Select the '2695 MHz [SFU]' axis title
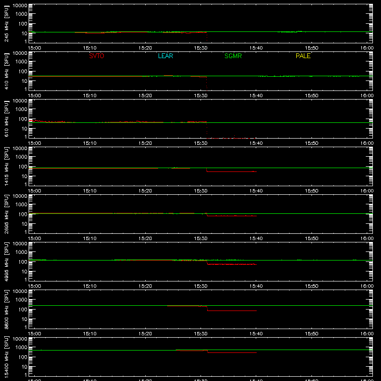 (6, 214)
